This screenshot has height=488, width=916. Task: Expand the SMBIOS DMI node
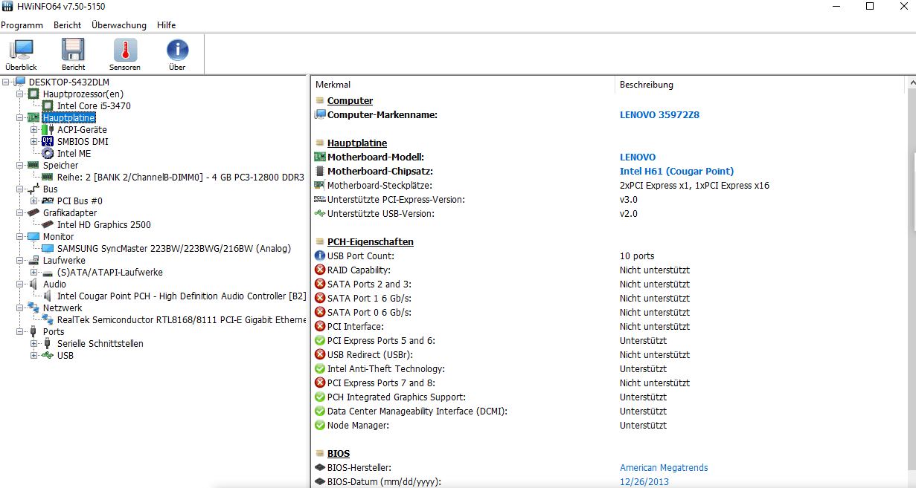point(33,142)
